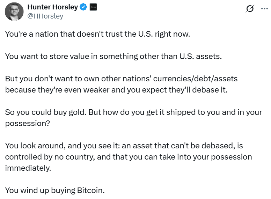Click Hunter Horsley's profile avatar
The height and width of the screenshot is (199, 271).
point(14,12)
